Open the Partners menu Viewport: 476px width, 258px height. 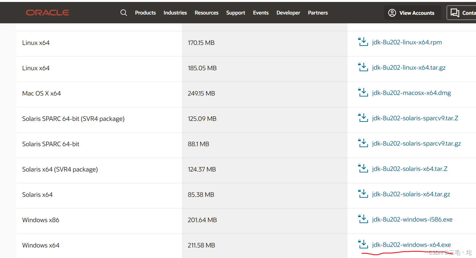(x=318, y=13)
